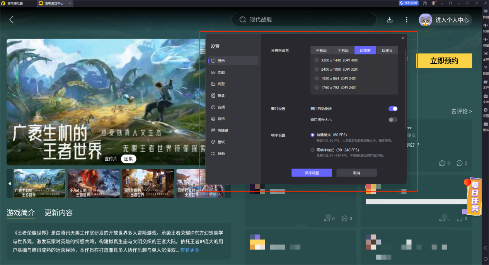Click the download icon in the top bar
489x265 pixels.
390,20
